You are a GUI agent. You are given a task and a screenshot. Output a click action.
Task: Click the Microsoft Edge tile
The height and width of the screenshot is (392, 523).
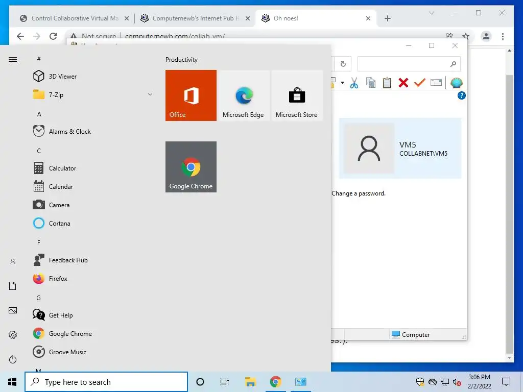[x=243, y=95]
